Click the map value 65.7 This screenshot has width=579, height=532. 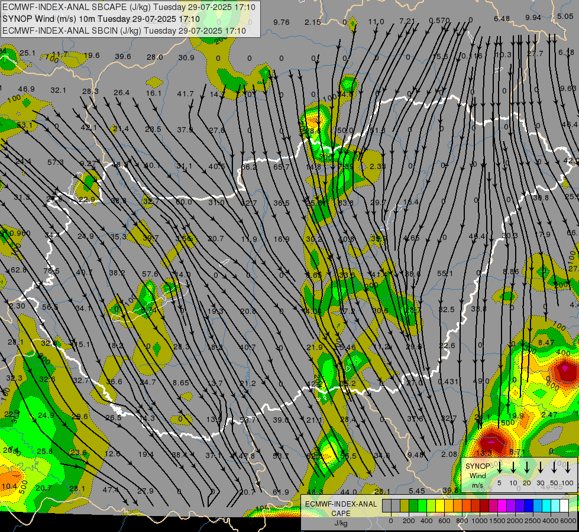pos(282,167)
